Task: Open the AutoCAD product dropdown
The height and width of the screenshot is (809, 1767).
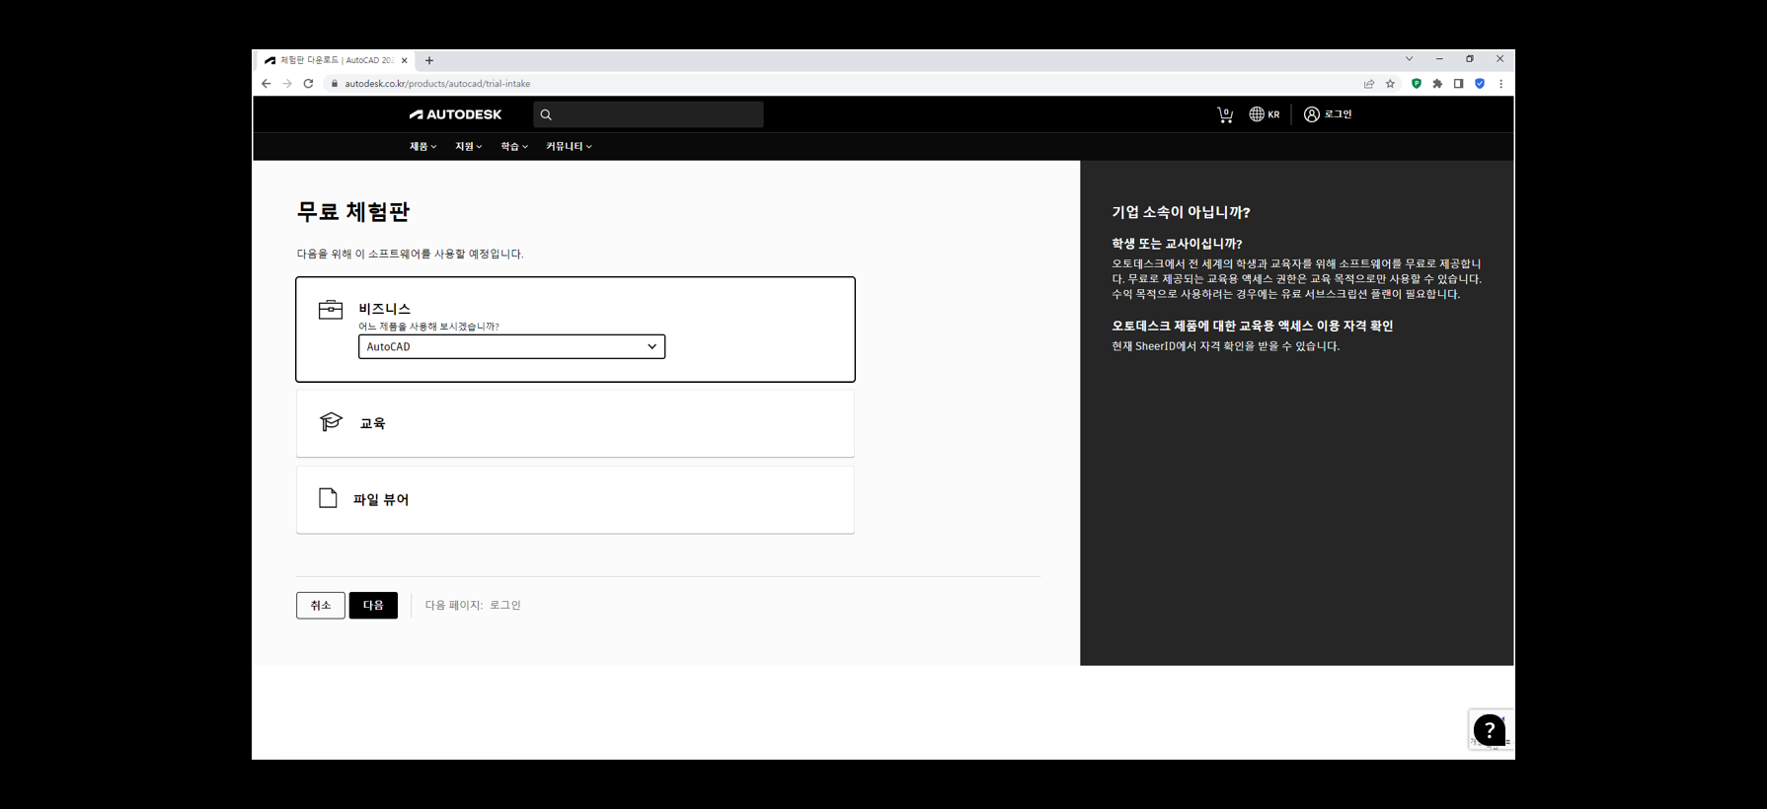Action: coord(511,346)
